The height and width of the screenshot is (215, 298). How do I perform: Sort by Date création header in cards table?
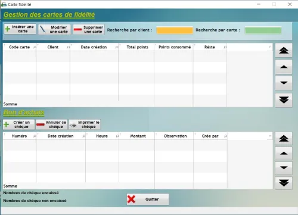click(x=94, y=47)
